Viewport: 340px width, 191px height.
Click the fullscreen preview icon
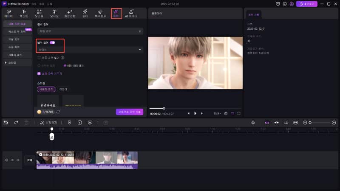[x=239, y=113]
